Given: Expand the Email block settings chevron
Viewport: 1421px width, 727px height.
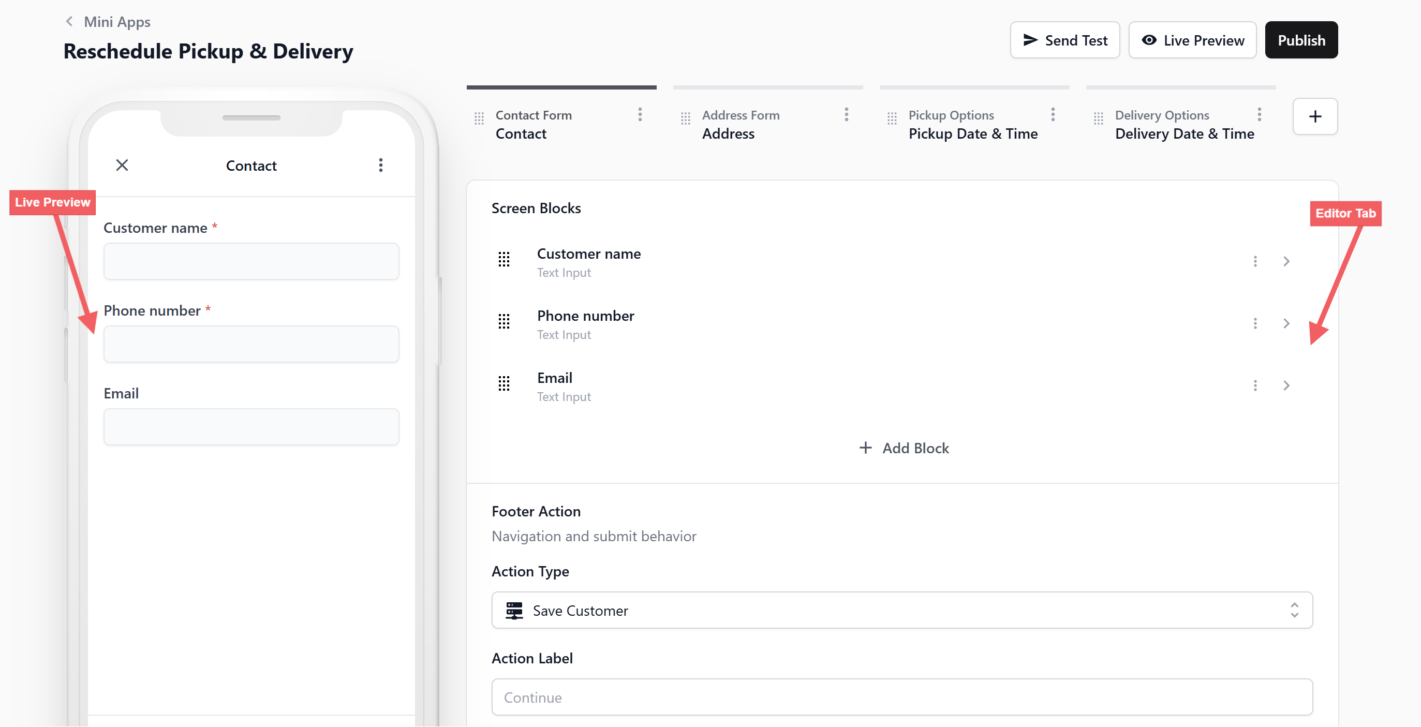Looking at the screenshot, I should (x=1286, y=385).
